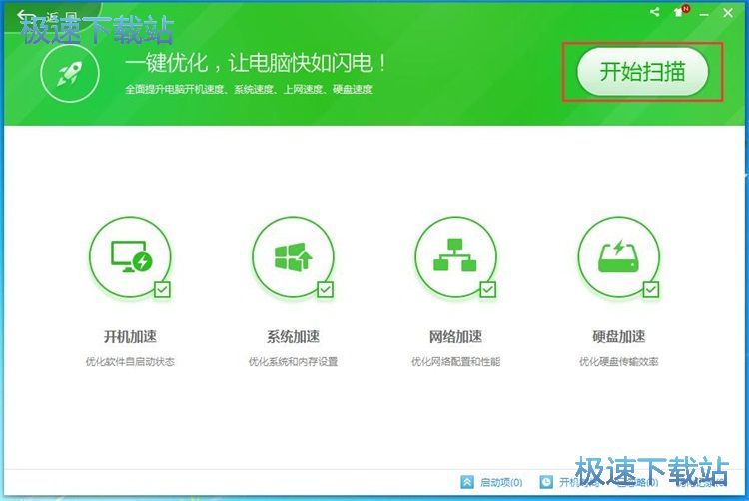Click the clock icon in bottom bar
This screenshot has height=501, width=749.
click(546, 482)
